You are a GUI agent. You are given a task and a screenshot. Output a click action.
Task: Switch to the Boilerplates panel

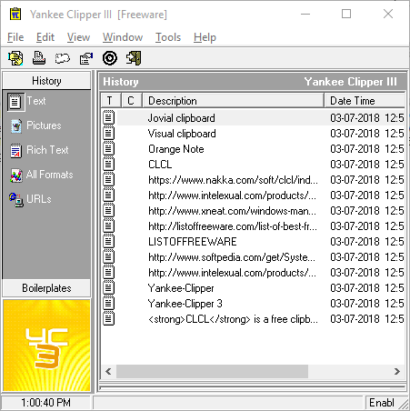click(46, 288)
